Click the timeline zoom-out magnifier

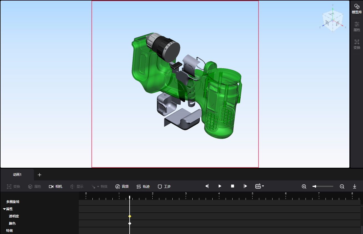pyautogui.click(x=342, y=187)
